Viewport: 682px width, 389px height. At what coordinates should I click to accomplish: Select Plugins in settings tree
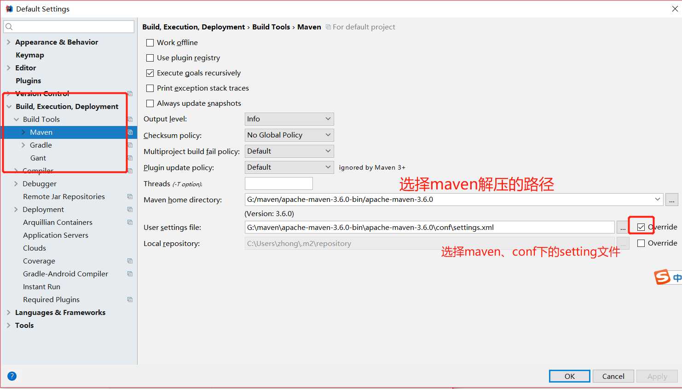click(x=28, y=80)
